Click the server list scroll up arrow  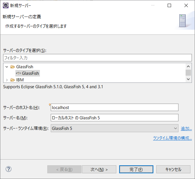(188, 67)
